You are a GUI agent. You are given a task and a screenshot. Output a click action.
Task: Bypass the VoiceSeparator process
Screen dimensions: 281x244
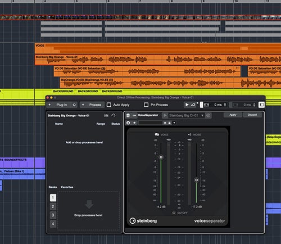[134, 115]
